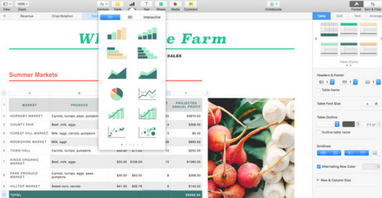Increase the table font size

(x=376, y=104)
